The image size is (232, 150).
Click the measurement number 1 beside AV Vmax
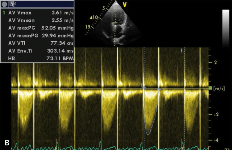point(4,13)
